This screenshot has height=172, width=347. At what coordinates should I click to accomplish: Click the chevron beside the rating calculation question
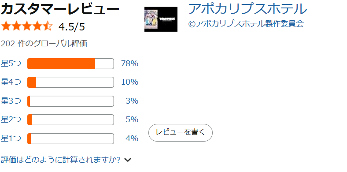click(128, 160)
